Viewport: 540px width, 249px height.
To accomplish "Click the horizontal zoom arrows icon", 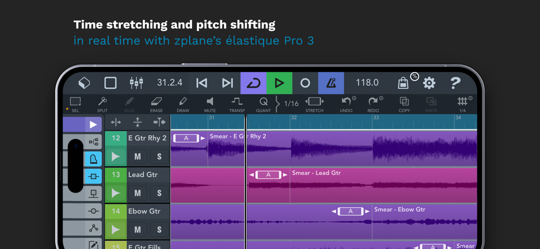I will [x=116, y=122].
